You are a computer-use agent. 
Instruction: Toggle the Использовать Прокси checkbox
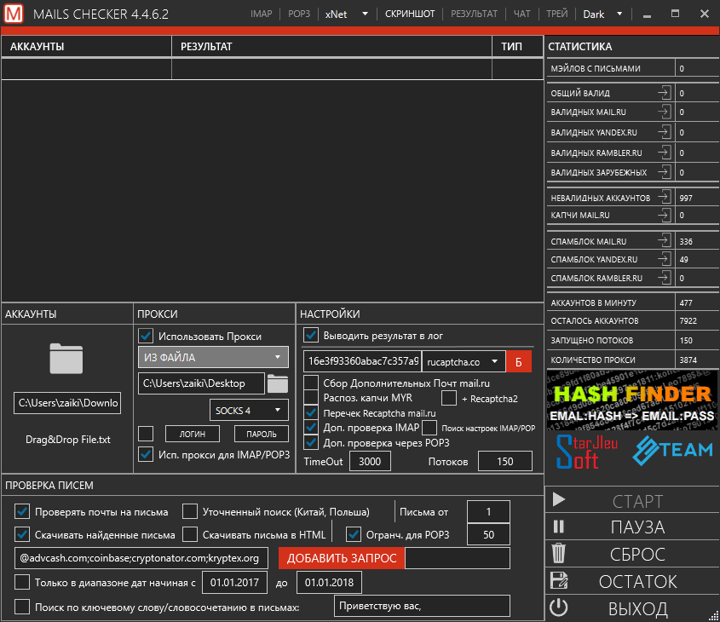[146, 336]
